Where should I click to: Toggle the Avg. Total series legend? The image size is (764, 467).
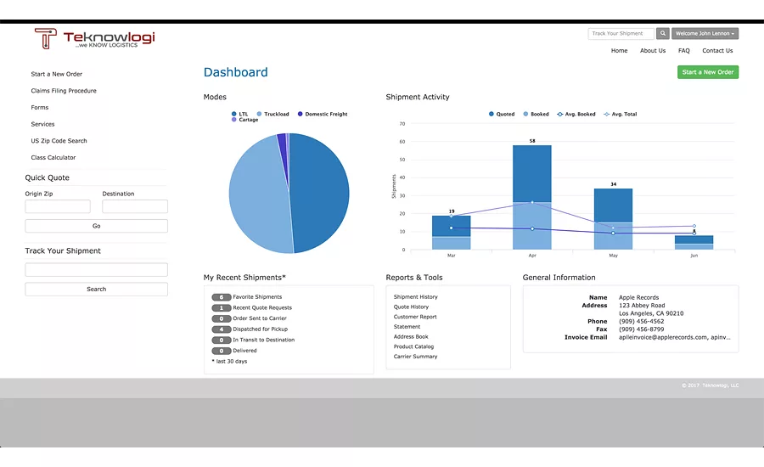tap(621, 114)
